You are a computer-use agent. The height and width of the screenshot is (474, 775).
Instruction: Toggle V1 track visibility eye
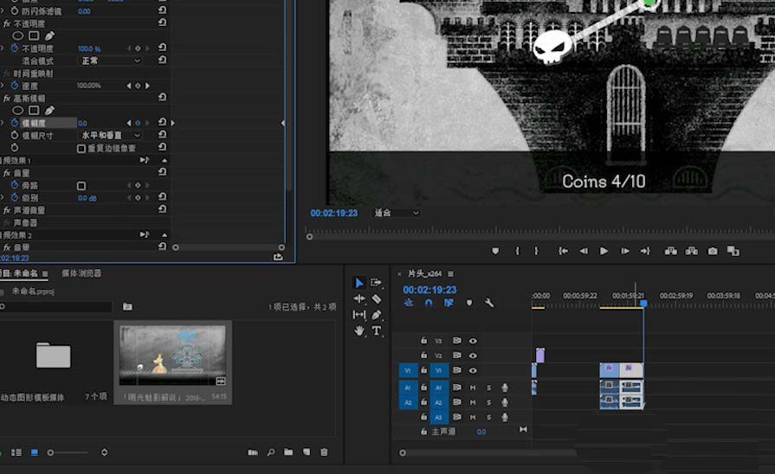point(473,370)
